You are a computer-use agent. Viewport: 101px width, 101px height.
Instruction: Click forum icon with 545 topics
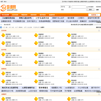[69, 35]
